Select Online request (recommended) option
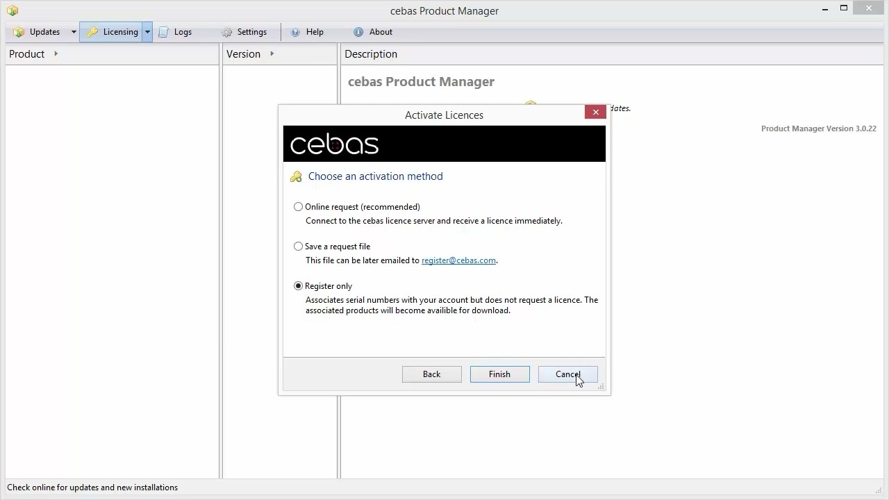Image resolution: width=889 pixels, height=500 pixels. point(298,207)
